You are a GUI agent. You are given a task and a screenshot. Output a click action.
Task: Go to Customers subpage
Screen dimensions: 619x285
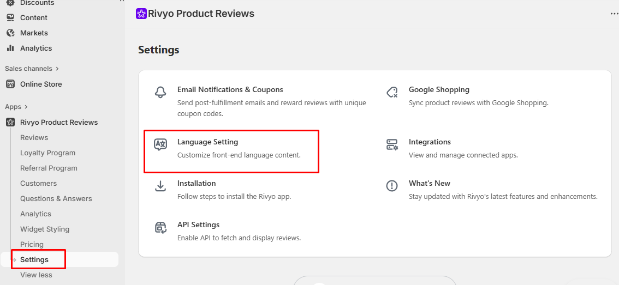click(38, 183)
